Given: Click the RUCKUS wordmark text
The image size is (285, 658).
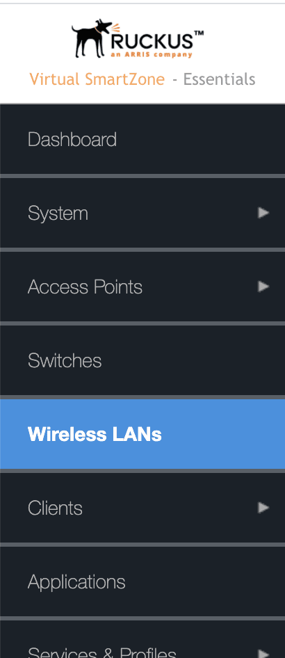Looking at the screenshot, I should [152, 42].
